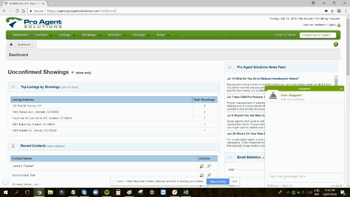Select the Dashboard browser tab
This screenshot has width=350, height=197.
(25, 3)
